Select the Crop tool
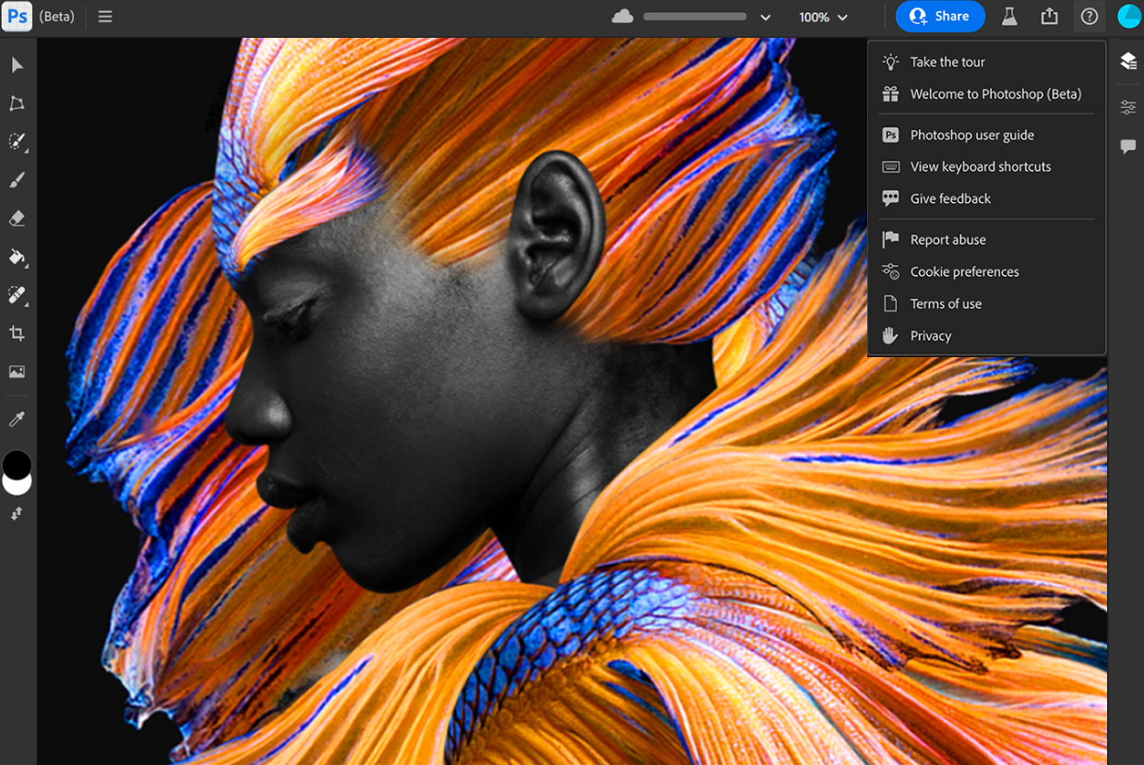 pyautogui.click(x=17, y=333)
